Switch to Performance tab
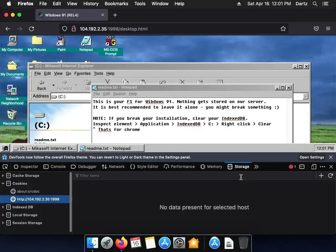Screen dimensions: 336x252 [179, 167]
